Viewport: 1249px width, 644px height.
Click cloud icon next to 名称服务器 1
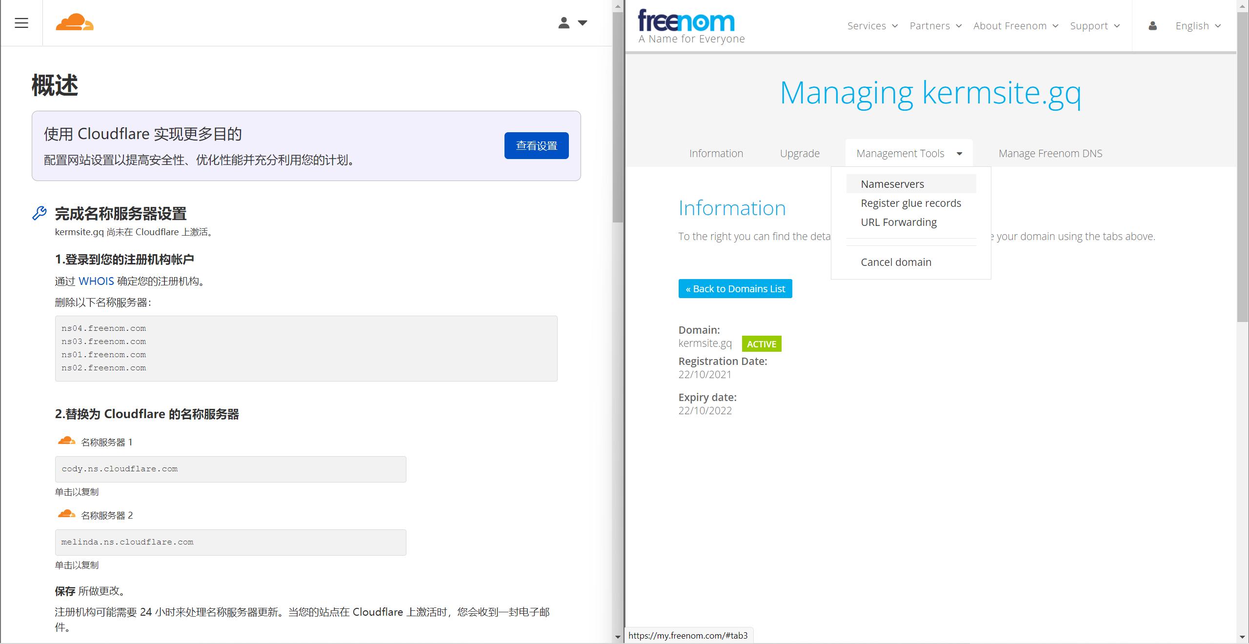(66, 441)
